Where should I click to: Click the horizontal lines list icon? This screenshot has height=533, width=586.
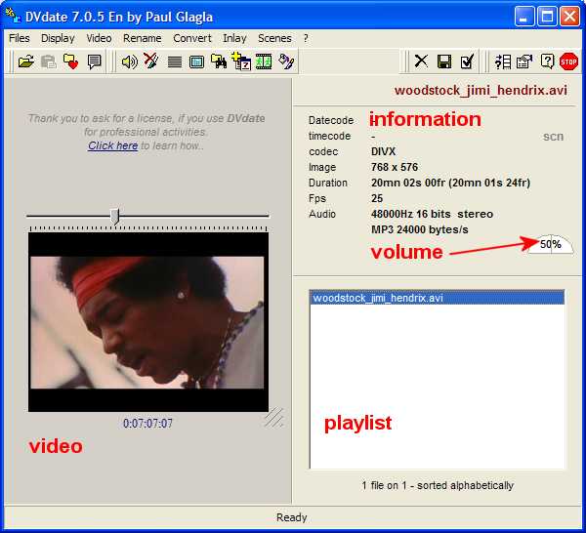click(x=175, y=62)
